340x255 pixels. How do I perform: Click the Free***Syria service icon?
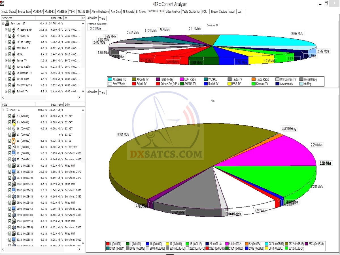click(14, 85)
